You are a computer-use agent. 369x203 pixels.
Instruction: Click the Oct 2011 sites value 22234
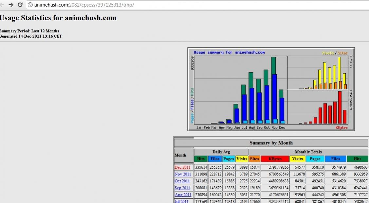(x=254, y=181)
